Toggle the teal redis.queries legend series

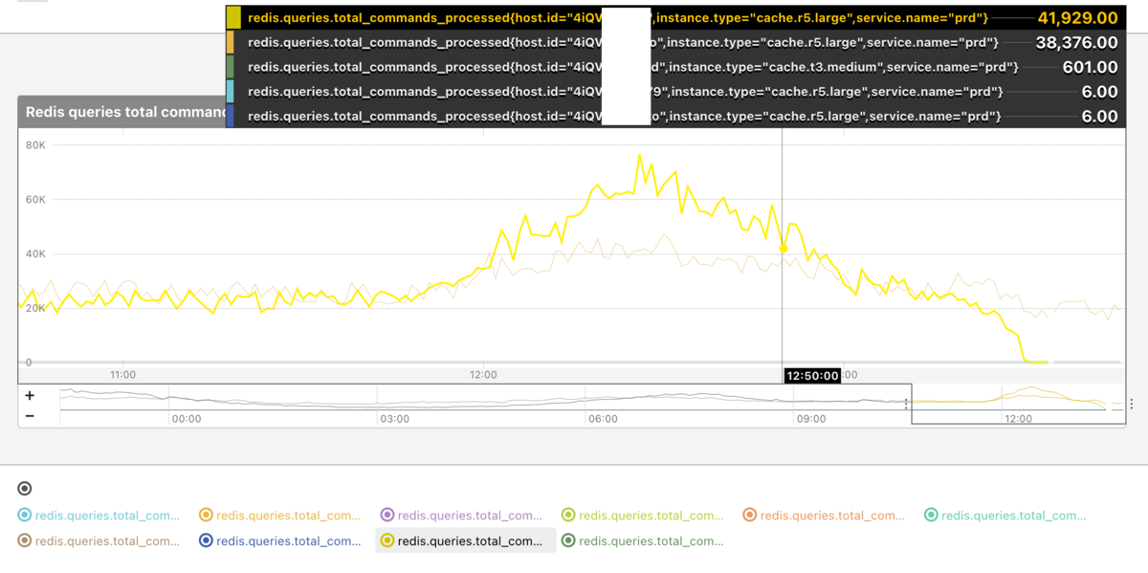[1004, 516]
